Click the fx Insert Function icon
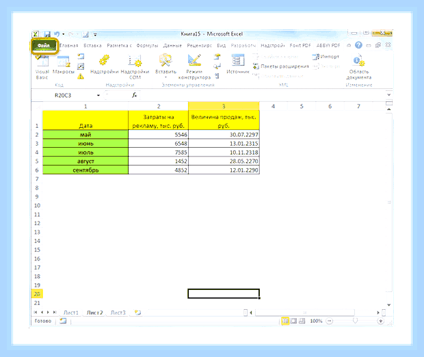Viewport: 424px width, 357px height. coord(135,95)
